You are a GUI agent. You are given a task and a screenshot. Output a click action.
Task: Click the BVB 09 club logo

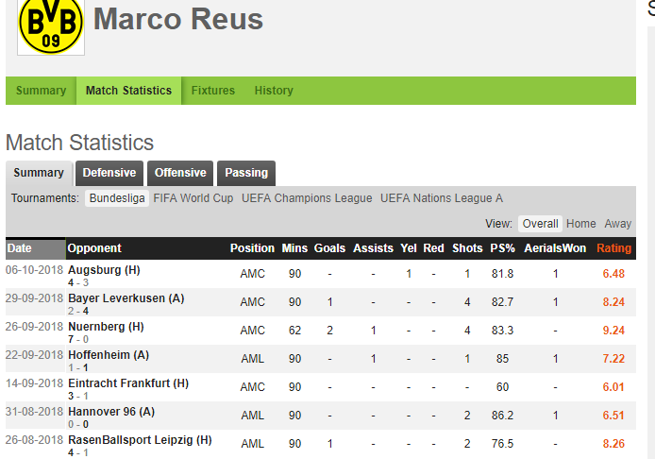pos(51,25)
